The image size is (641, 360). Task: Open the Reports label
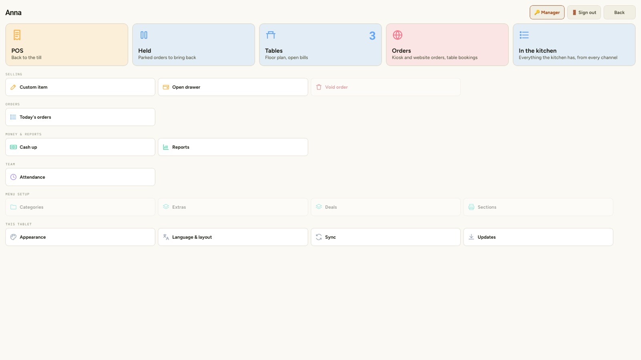181,147
